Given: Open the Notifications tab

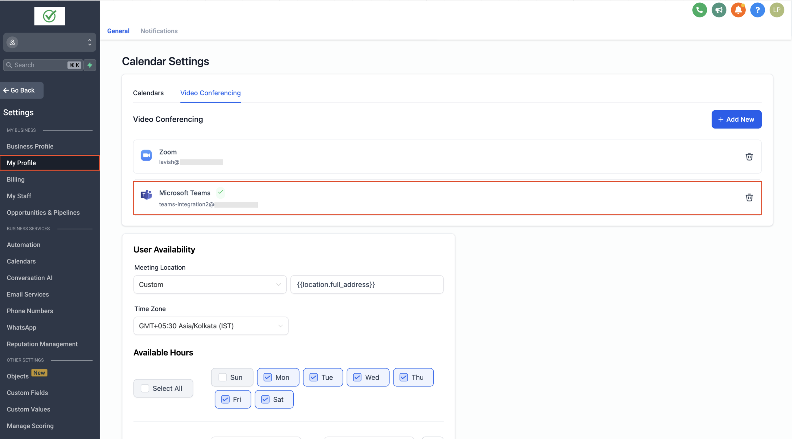Looking at the screenshot, I should click(159, 31).
